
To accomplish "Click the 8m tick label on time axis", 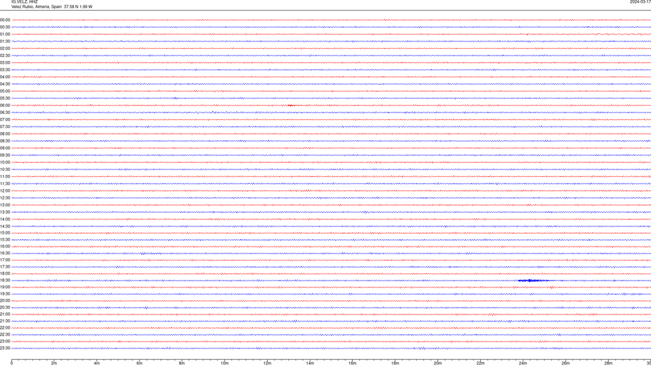I will click(182, 363).
